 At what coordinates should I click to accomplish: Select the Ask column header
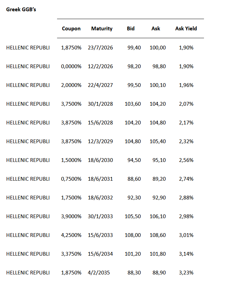[x=156, y=29]
